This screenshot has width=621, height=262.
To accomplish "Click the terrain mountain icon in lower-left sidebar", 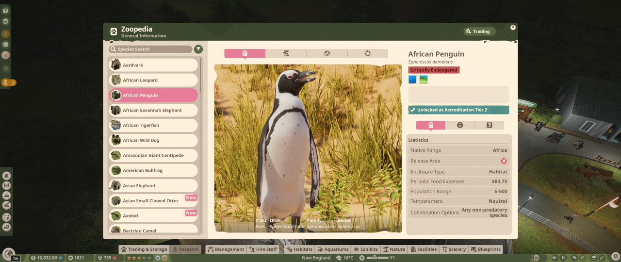I will [x=7, y=196].
